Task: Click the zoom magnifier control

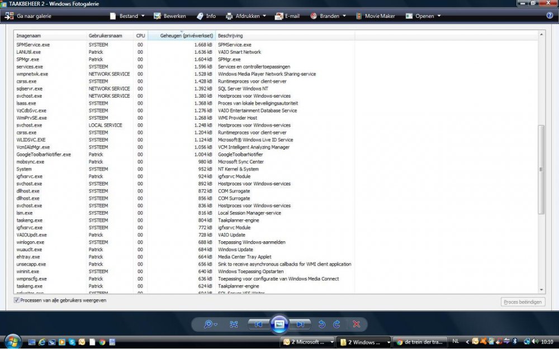Action: click(208, 324)
